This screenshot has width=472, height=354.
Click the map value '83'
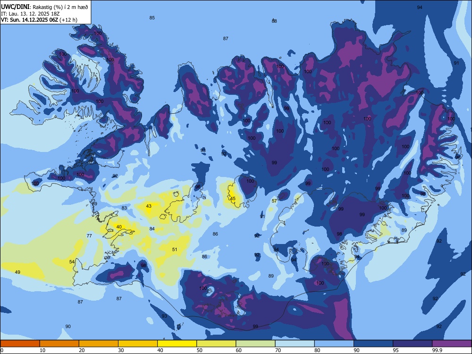[124, 208]
